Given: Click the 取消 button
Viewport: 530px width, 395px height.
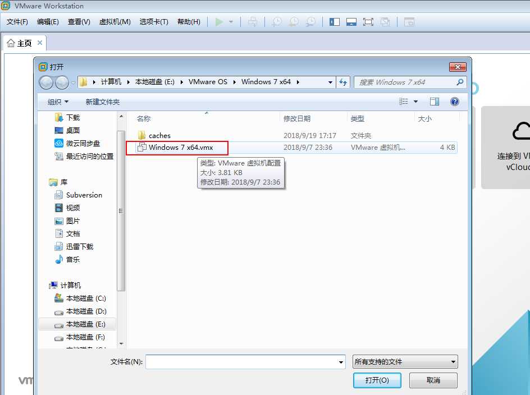Looking at the screenshot, I should 433,380.
